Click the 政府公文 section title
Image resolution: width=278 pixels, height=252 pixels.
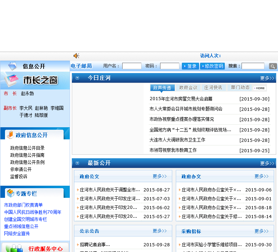[89, 176]
